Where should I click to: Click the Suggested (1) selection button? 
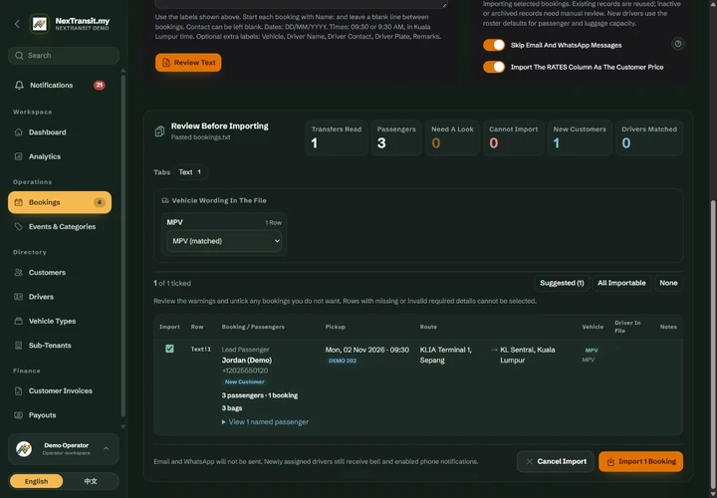point(562,283)
